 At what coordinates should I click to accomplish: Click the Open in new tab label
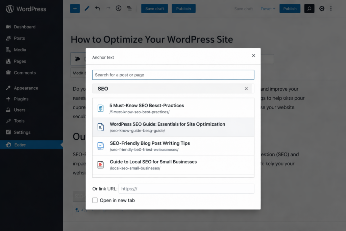[117, 200]
